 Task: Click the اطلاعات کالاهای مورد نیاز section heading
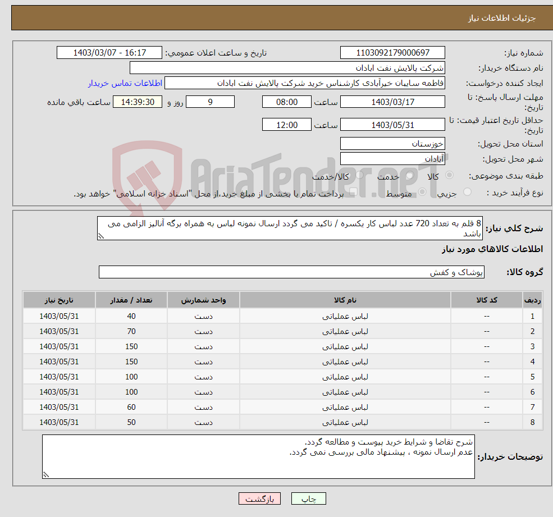492,249
